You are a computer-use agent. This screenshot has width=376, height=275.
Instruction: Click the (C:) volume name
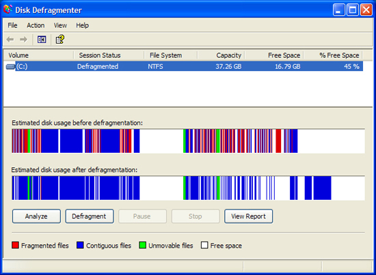tap(22, 66)
